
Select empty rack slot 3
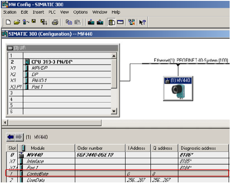coord(60,93)
